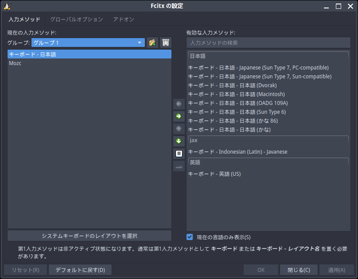Open the グループ 1 dropdown
The image size is (358, 279).
coord(88,43)
